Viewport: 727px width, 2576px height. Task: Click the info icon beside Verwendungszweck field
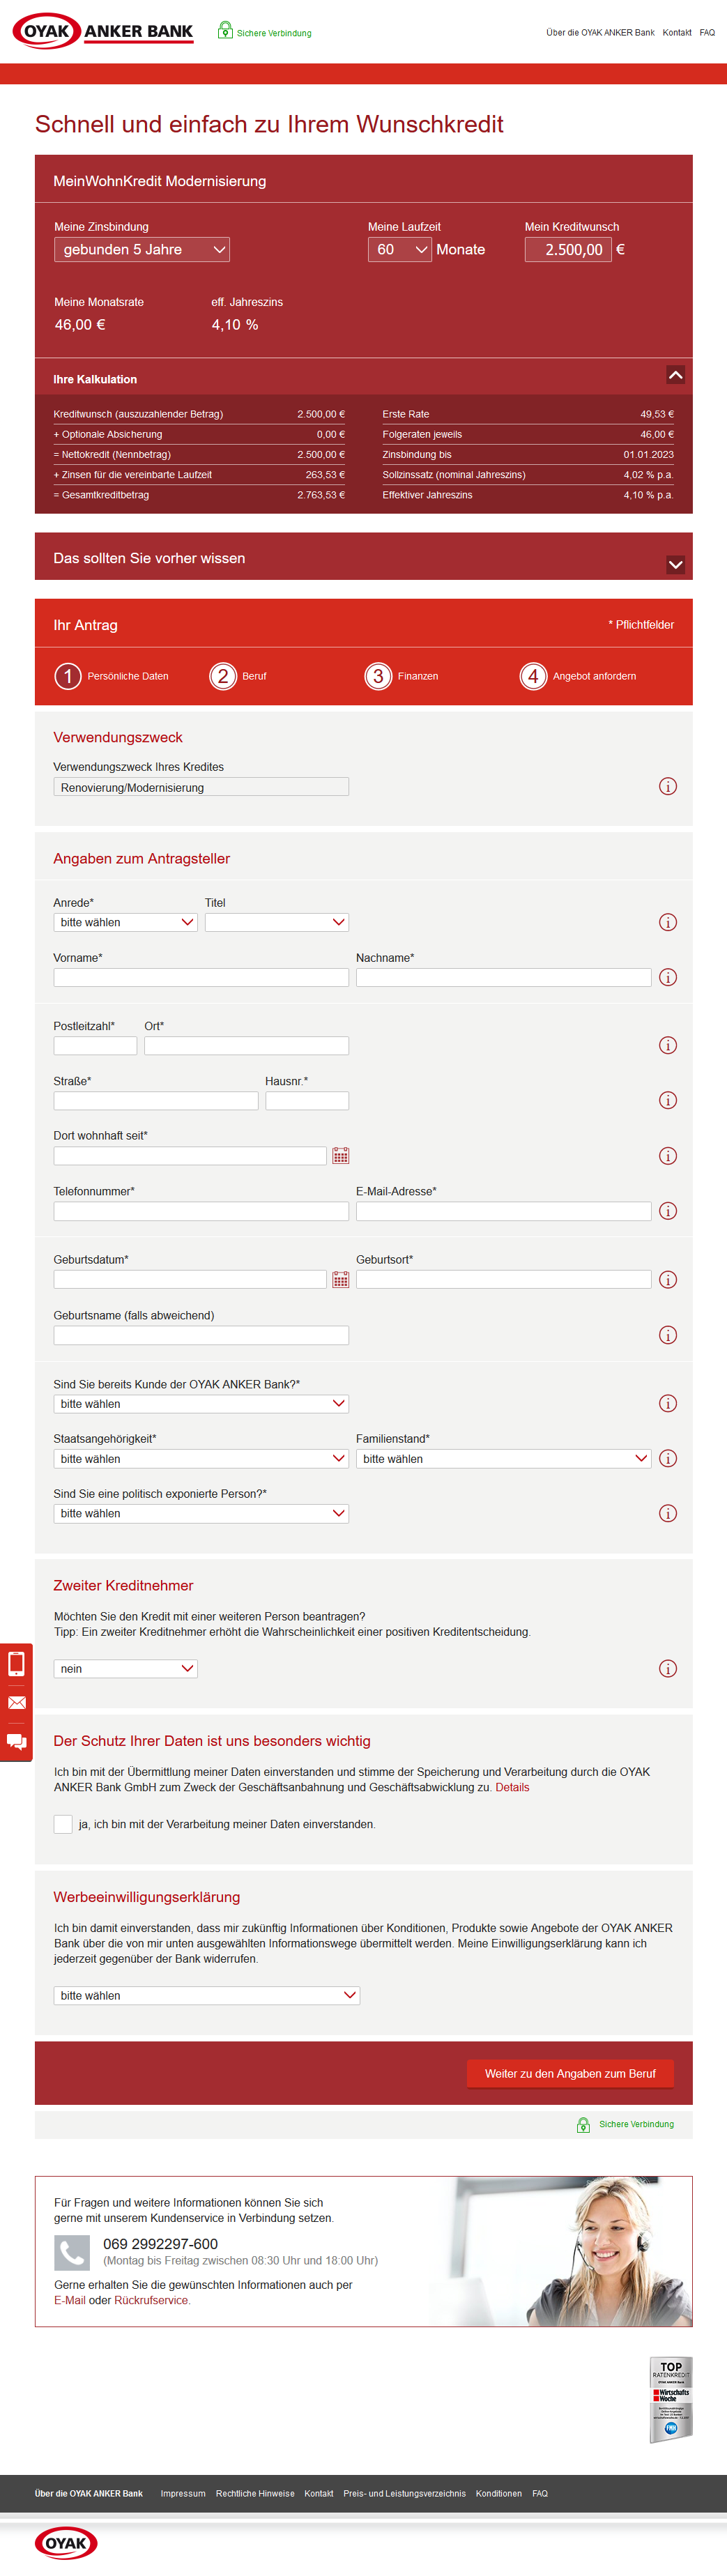pos(668,787)
